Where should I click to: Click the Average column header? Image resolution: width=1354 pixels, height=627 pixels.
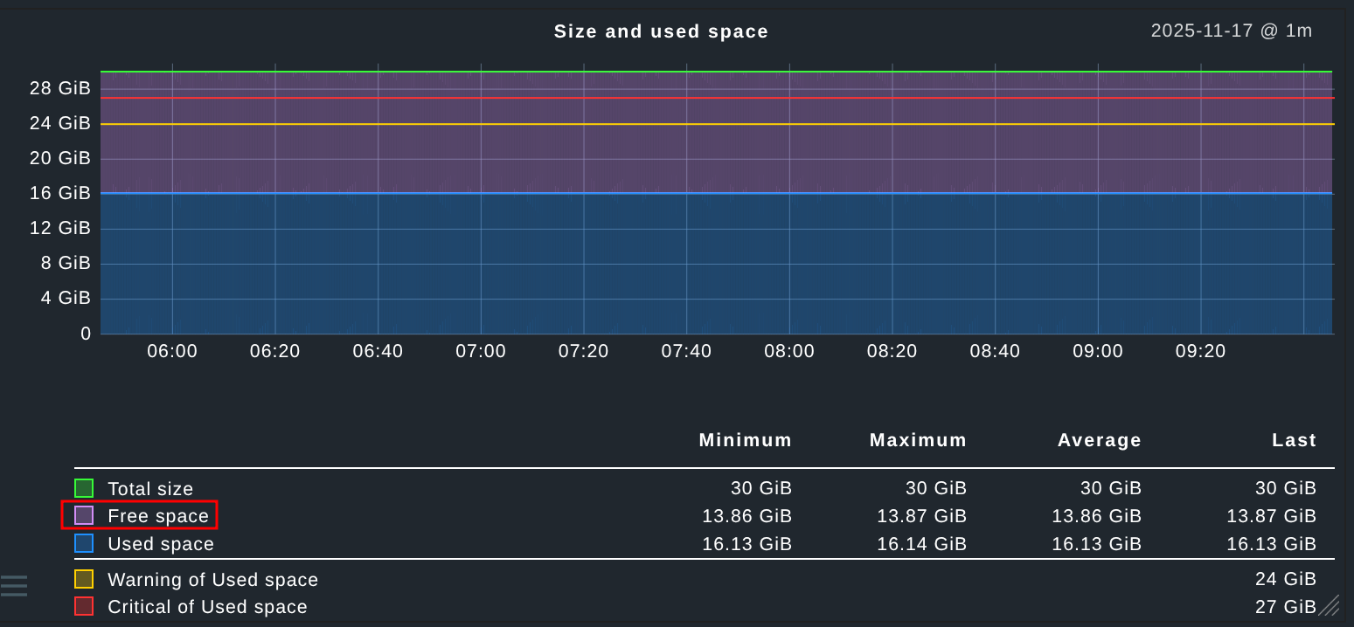click(x=1099, y=440)
